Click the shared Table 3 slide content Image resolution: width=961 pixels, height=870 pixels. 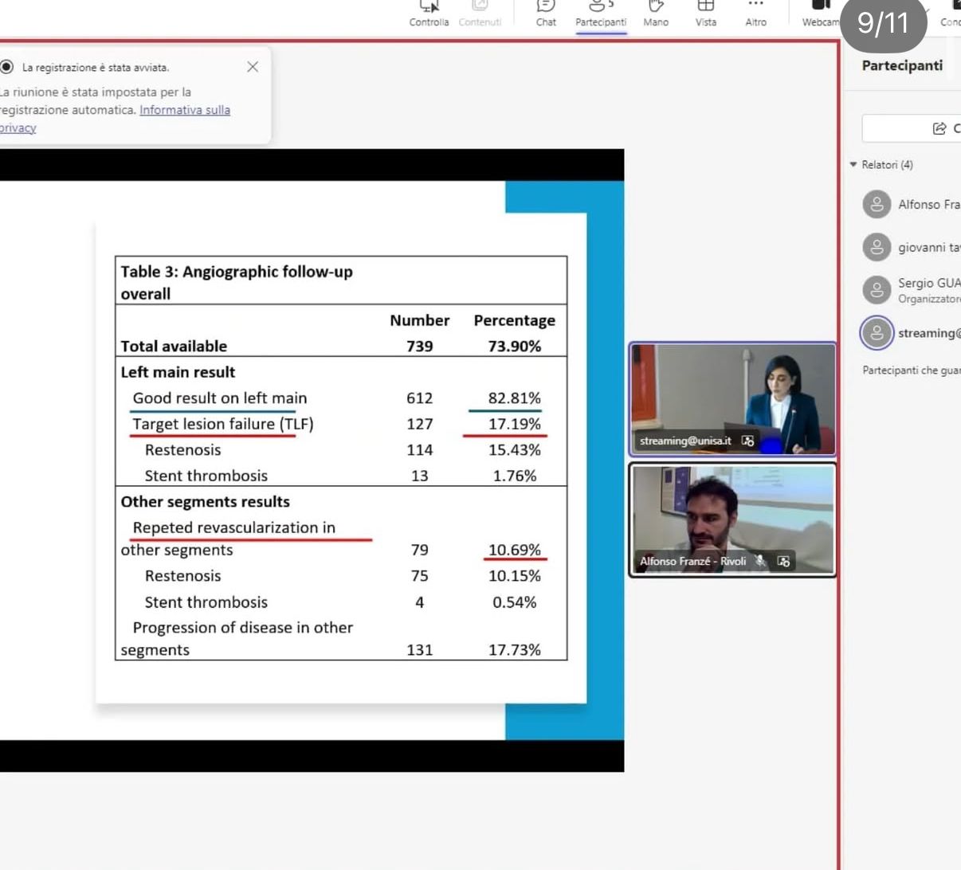(341, 458)
